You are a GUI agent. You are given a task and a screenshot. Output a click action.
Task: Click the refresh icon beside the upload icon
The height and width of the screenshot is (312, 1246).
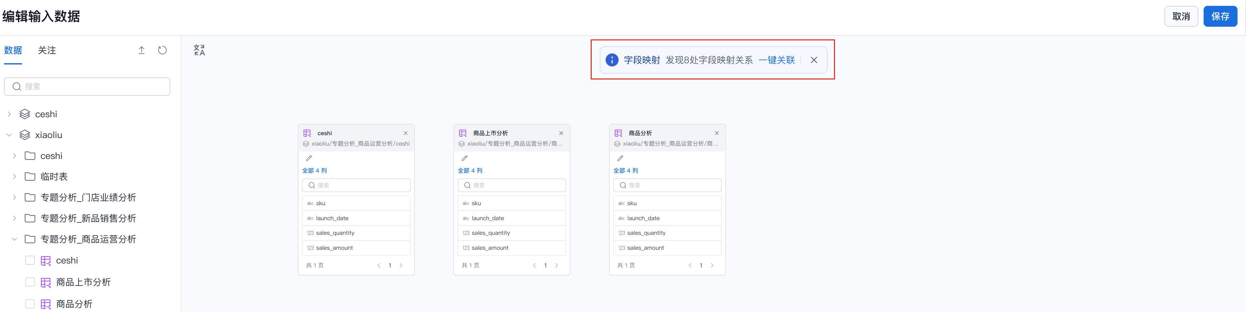[162, 50]
